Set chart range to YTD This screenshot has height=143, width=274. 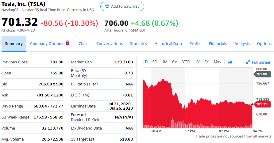coord(186,62)
